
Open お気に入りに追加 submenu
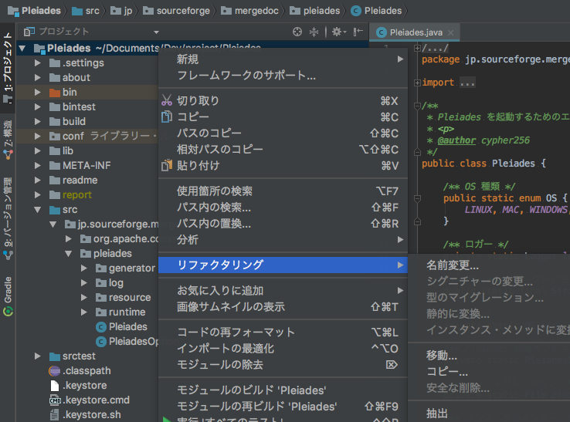pyautogui.click(x=283, y=291)
